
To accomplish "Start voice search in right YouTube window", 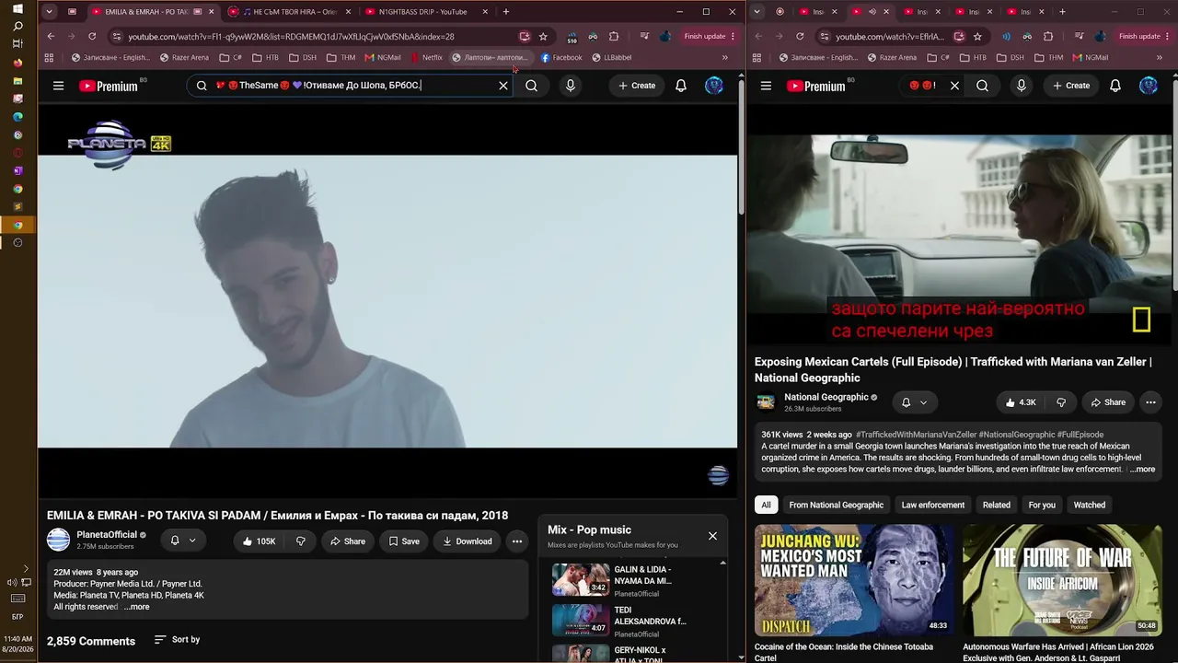I will (1021, 86).
